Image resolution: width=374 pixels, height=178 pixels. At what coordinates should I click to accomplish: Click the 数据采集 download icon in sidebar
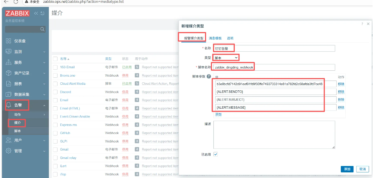click(8, 95)
